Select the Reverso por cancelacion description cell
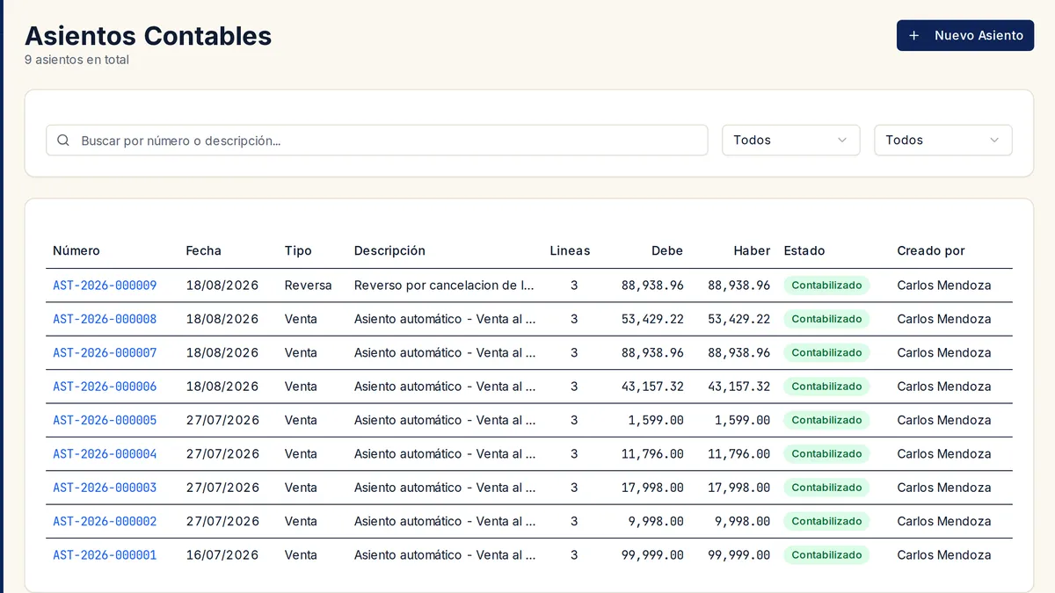This screenshot has width=1055, height=593. click(445, 286)
